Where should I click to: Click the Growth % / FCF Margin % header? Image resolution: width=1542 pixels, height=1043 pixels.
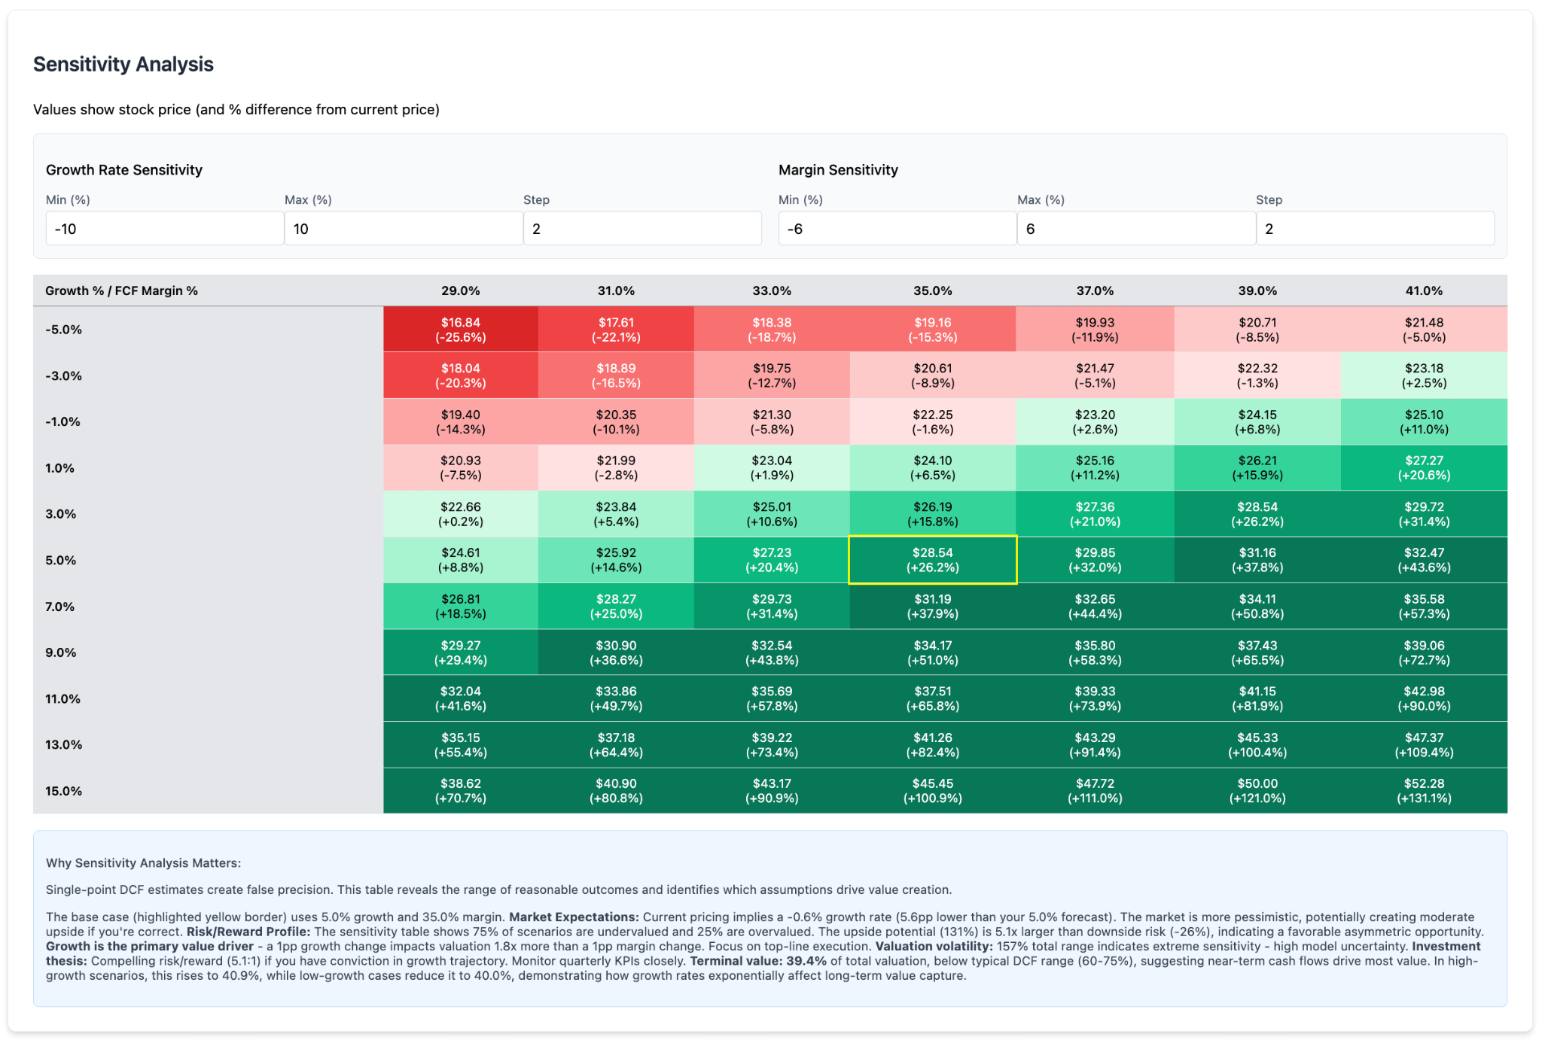[120, 290]
